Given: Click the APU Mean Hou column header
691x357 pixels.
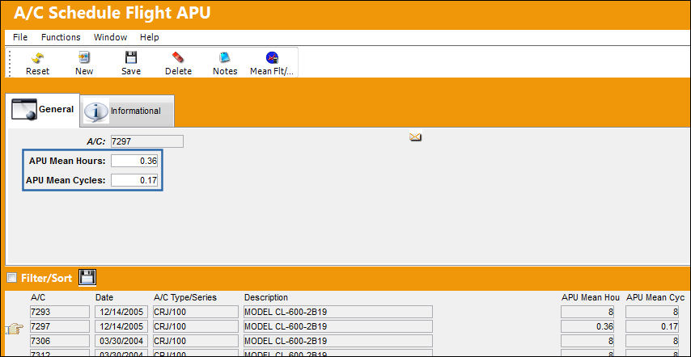Looking at the screenshot, I should 591,298.
